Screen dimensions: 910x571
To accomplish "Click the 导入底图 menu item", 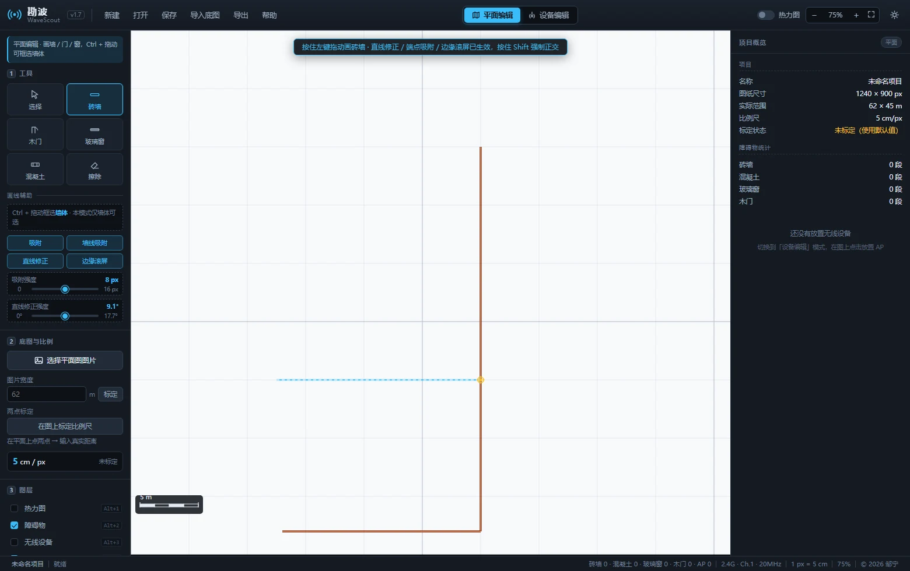I will click(205, 15).
